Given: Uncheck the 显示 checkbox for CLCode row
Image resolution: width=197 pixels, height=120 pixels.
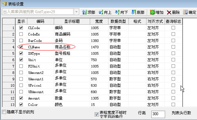Looking at the screenshot, I should (x=21, y=28).
